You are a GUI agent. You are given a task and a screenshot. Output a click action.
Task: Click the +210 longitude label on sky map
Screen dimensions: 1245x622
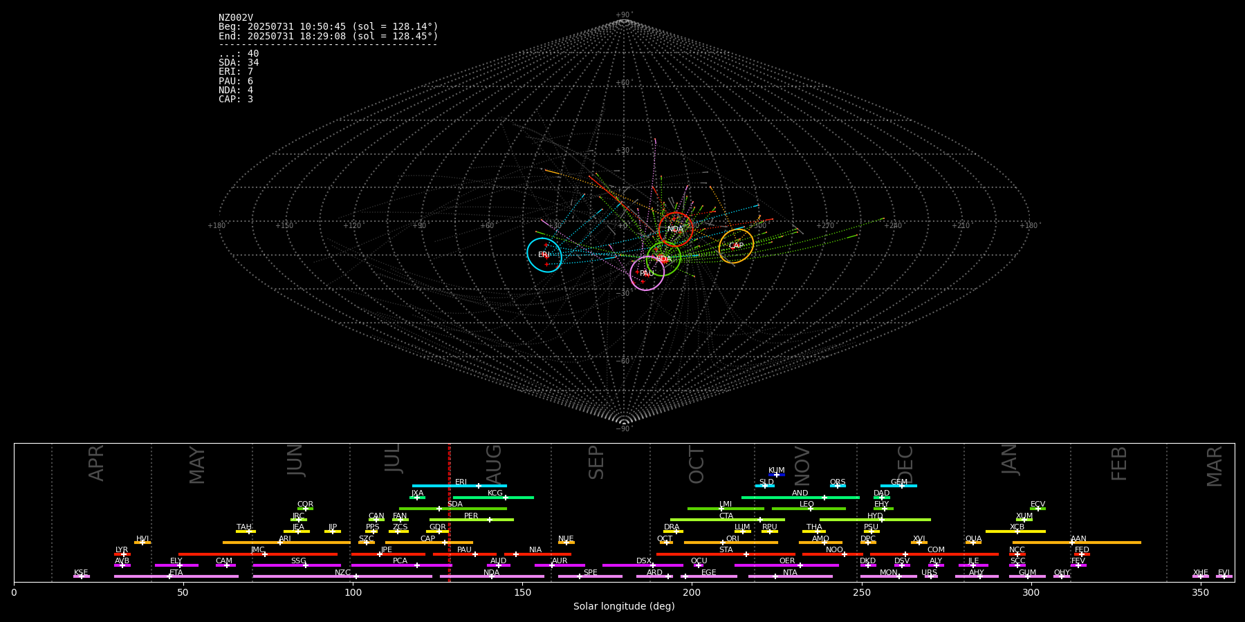(961, 226)
